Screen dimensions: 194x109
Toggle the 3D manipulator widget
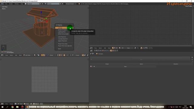coord(42,55)
